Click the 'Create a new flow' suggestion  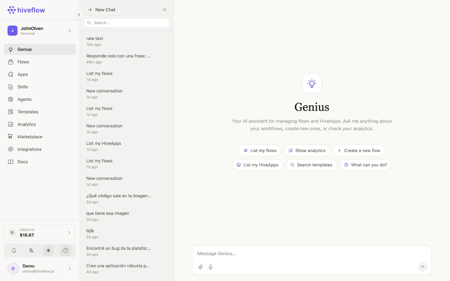359,151
